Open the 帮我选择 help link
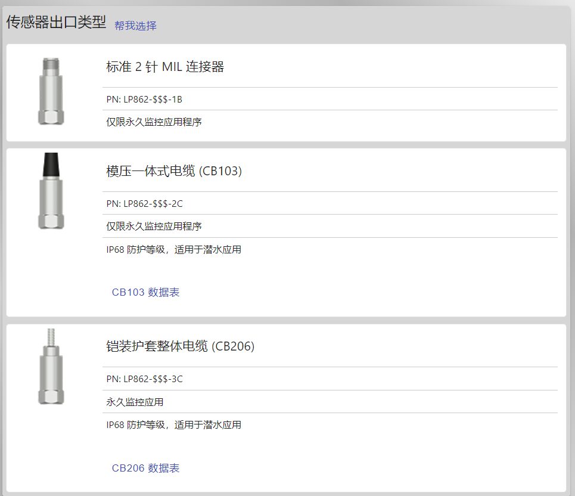The height and width of the screenshot is (496, 575). coord(135,26)
